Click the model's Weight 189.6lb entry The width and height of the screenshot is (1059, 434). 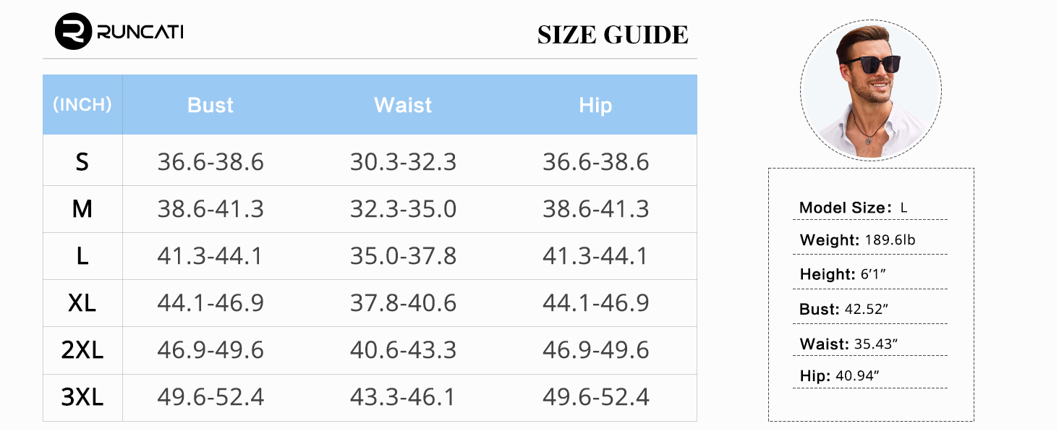tap(857, 240)
